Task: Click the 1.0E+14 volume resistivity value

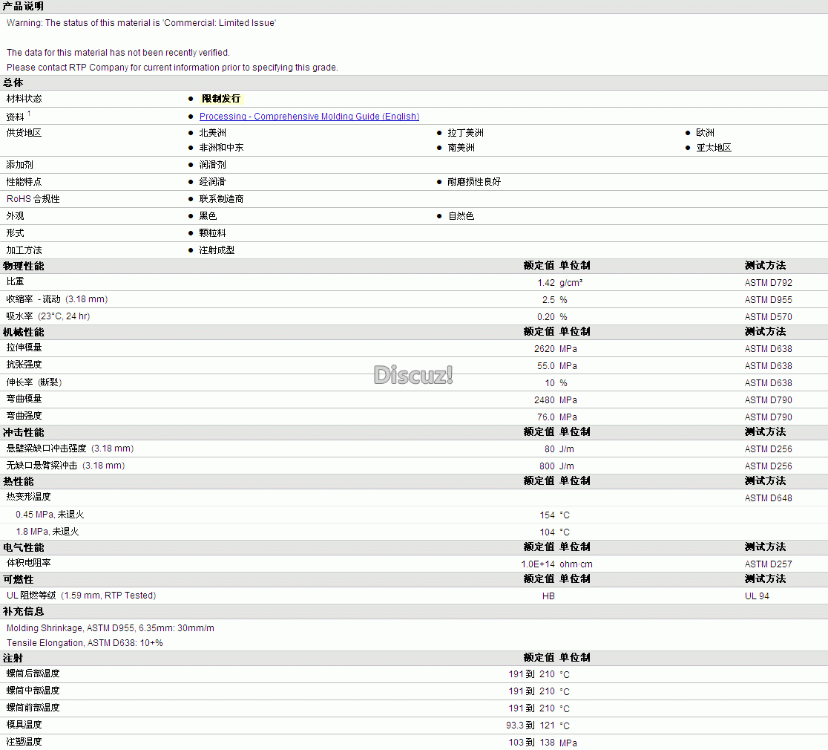Action: pos(537,564)
